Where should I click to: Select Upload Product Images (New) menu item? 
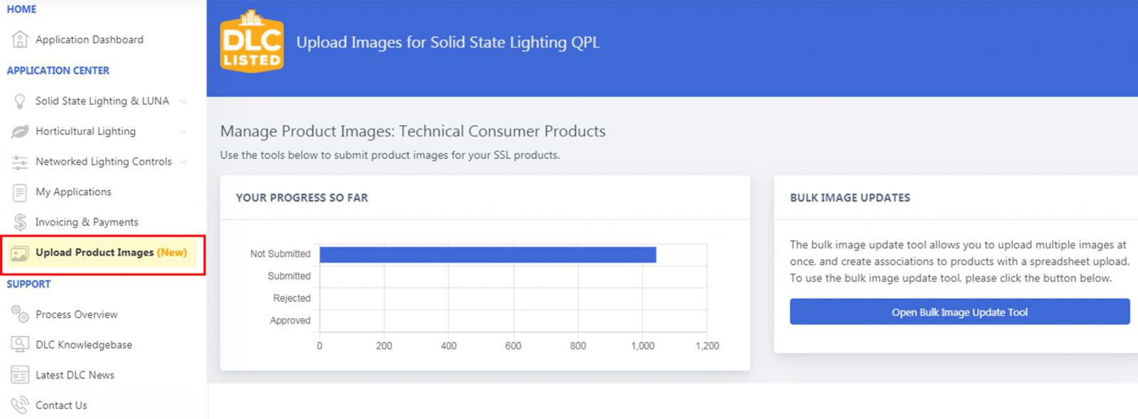tap(111, 253)
